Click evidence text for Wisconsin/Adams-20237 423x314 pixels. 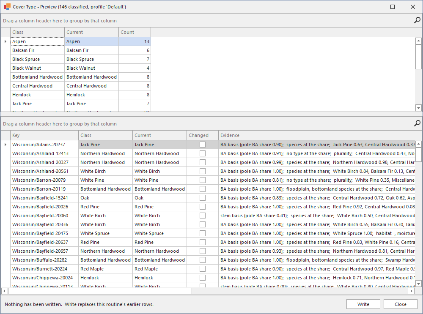pyautogui.click(x=317, y=145)
